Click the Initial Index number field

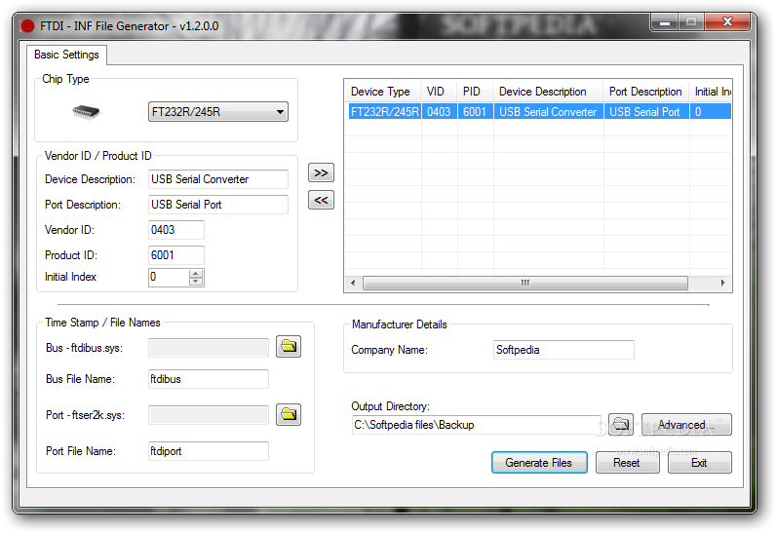pos(169,277)
